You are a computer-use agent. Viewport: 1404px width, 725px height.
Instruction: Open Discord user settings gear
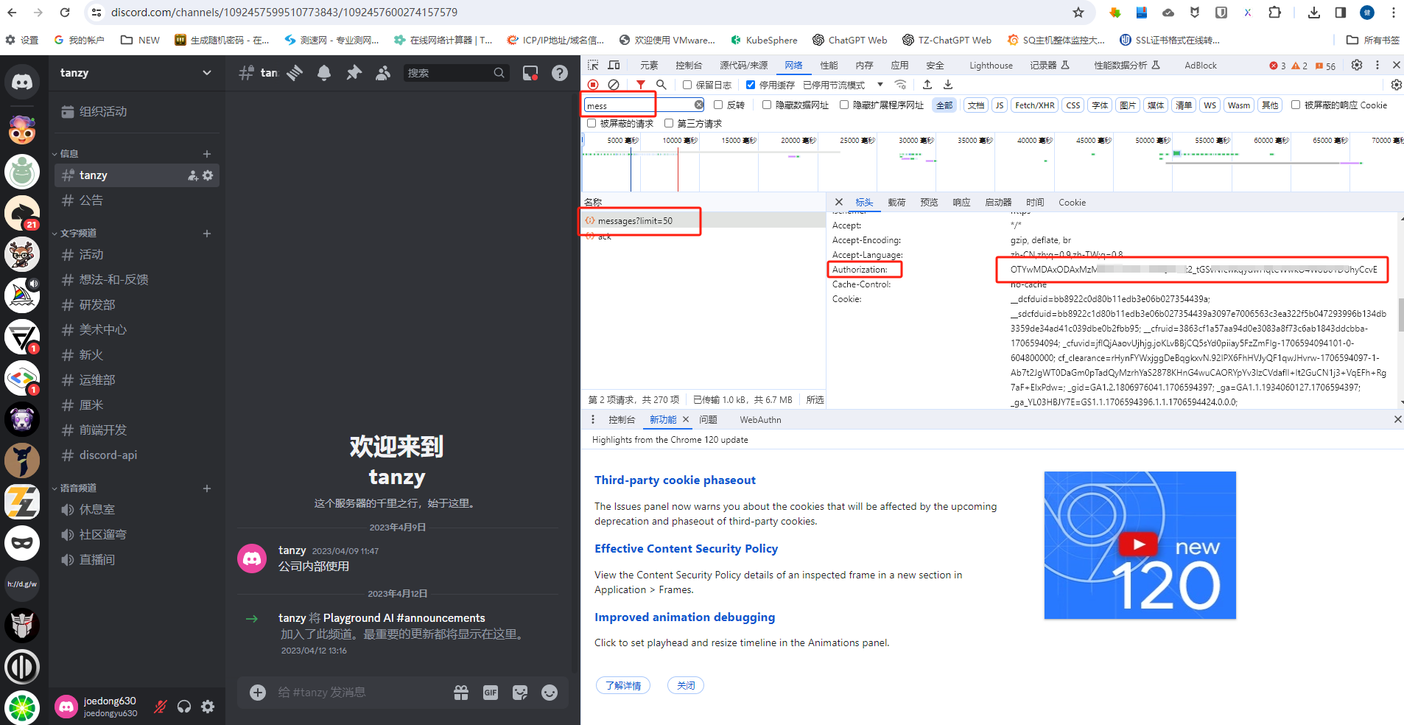pyautogui.click(x=208, y=707)
